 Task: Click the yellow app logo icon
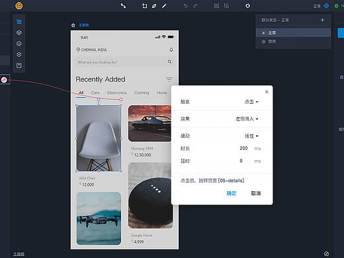pos(19,5)
